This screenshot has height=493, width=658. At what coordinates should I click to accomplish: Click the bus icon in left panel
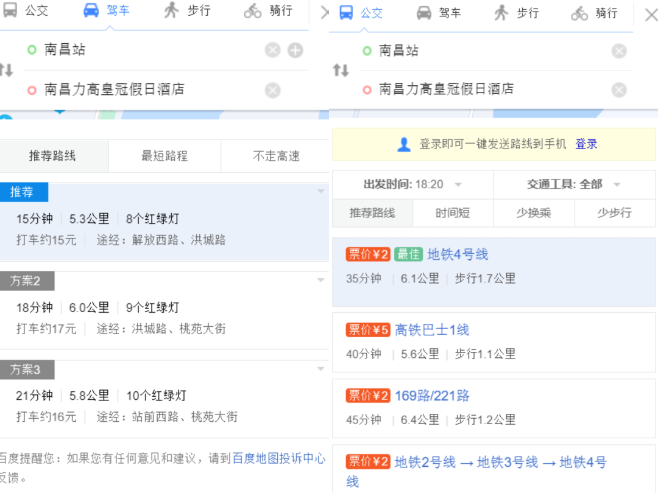tap(10, 10)
